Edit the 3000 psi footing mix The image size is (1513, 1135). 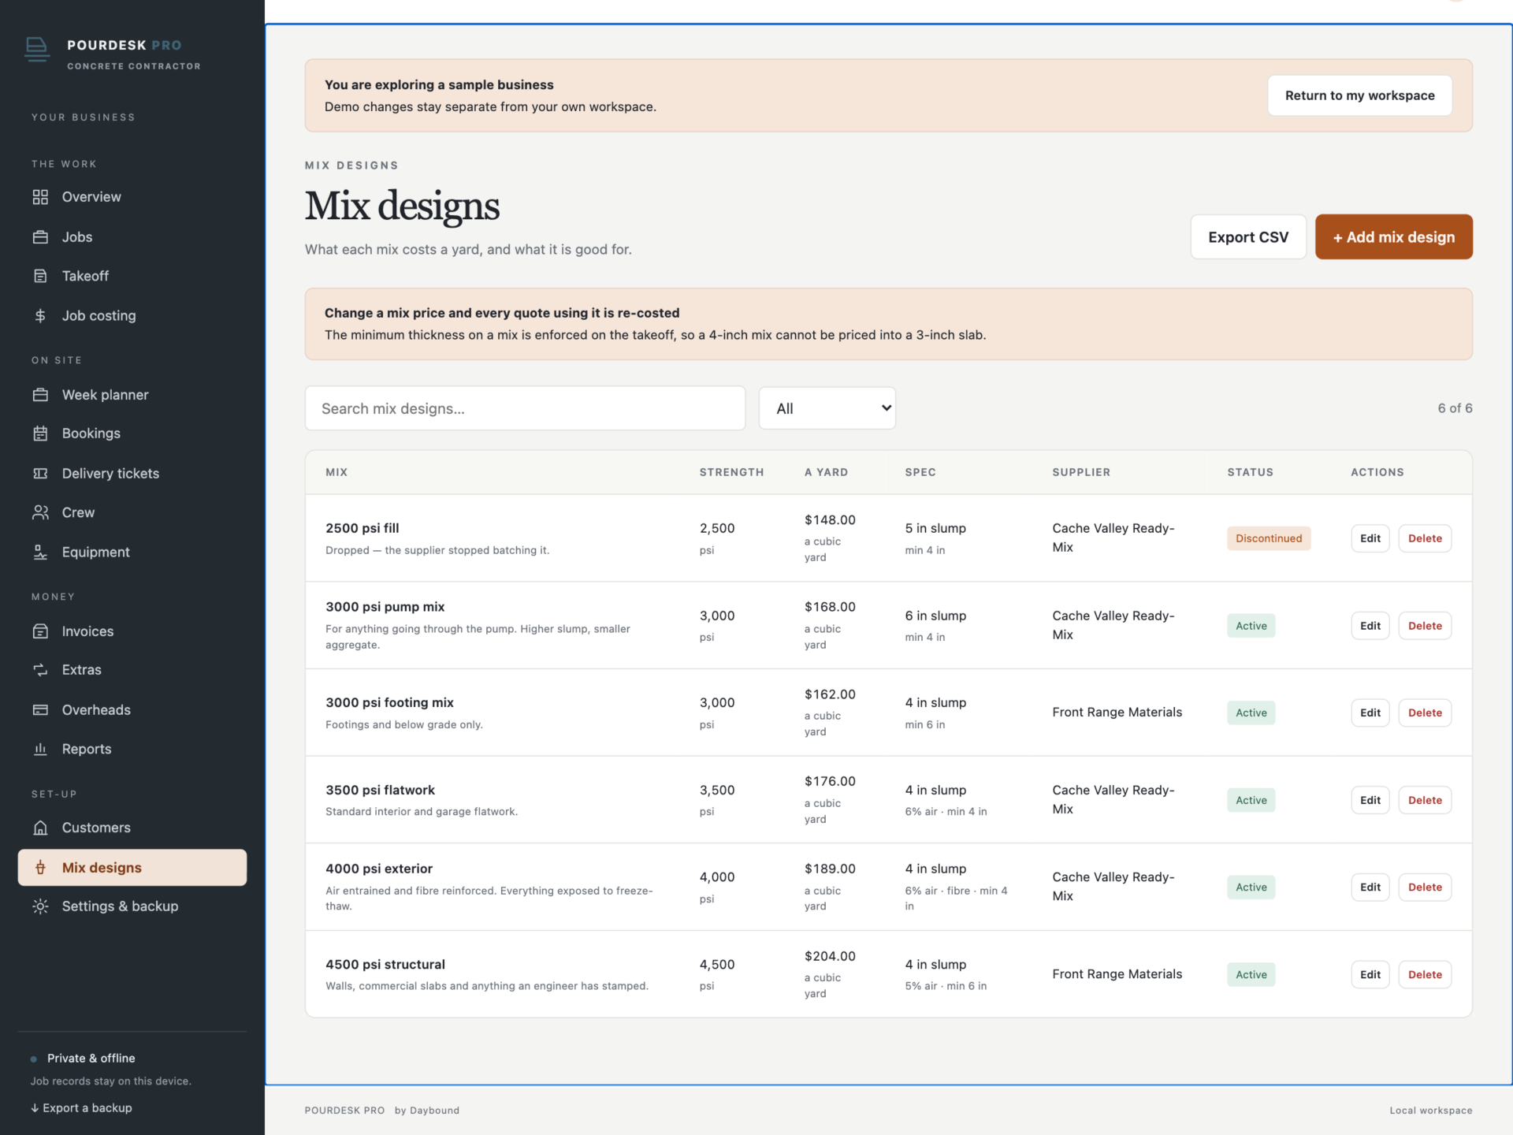(1370, 713)
